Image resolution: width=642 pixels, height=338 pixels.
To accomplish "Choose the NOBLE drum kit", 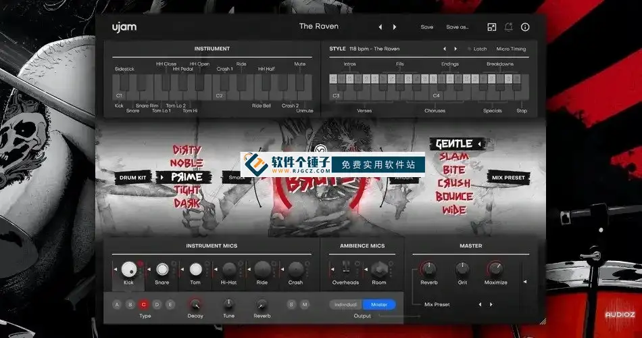I will tap(187, 163).
